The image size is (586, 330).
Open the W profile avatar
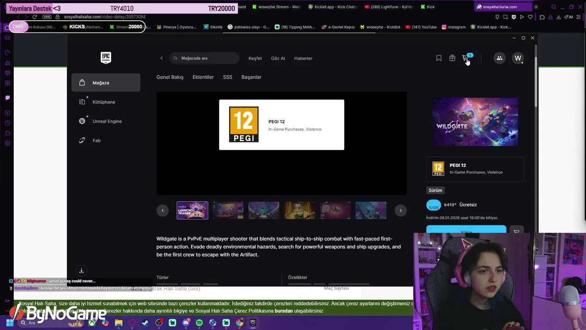[518, 58]
